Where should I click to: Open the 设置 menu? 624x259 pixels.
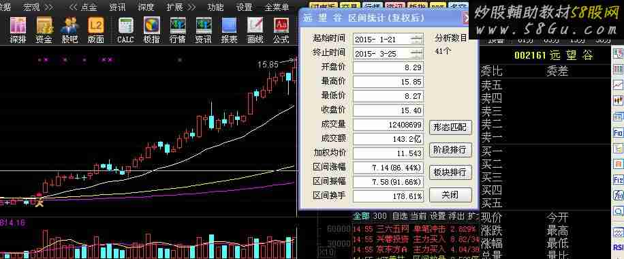tap(244, 7)
